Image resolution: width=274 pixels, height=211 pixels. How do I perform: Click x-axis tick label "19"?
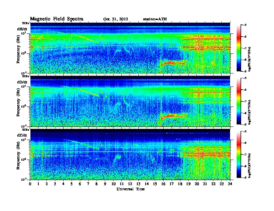coord(188,184)
